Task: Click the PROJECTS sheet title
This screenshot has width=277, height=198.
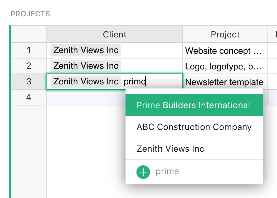Action: [x=30, y=14]
